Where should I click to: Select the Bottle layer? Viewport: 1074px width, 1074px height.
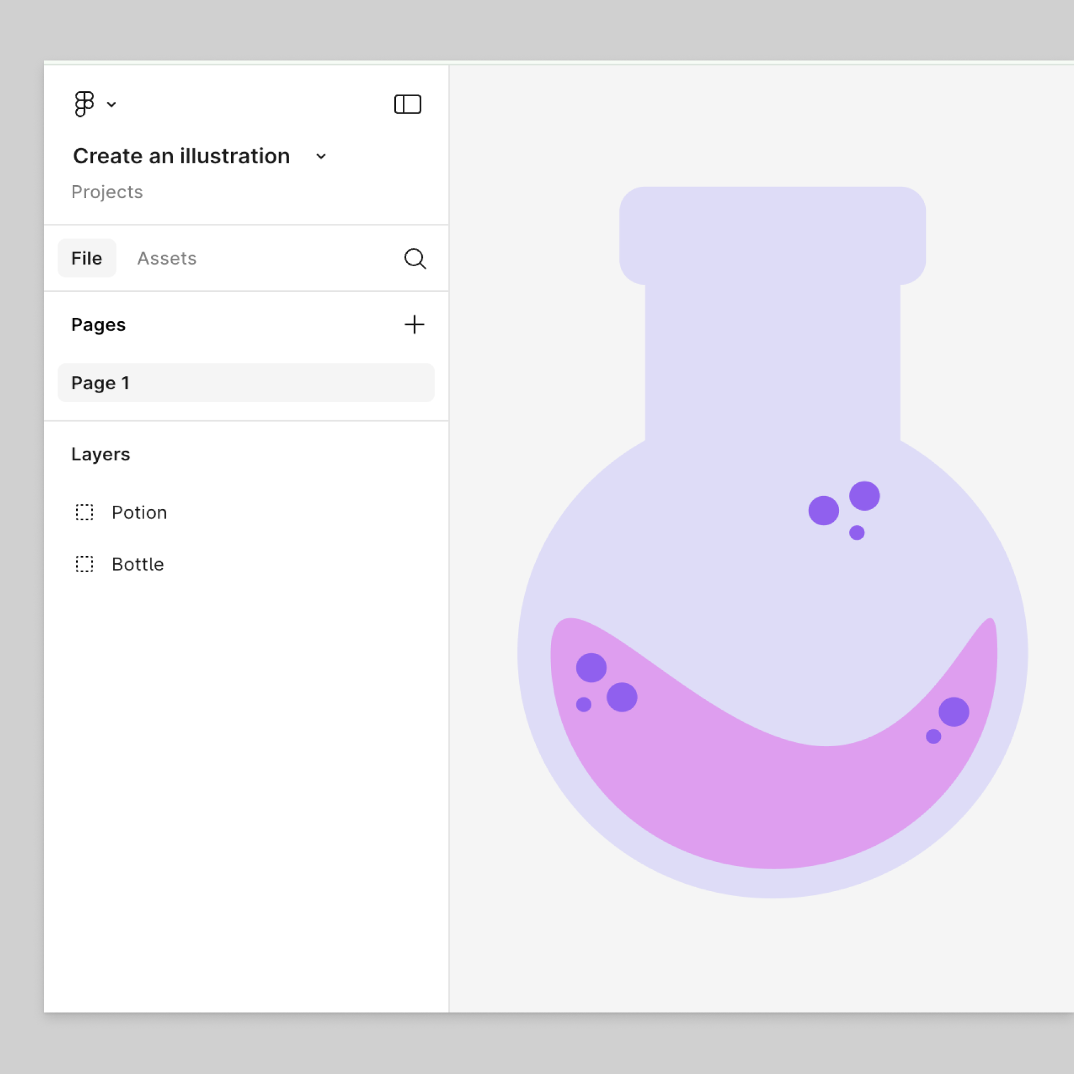click(138, 564)
